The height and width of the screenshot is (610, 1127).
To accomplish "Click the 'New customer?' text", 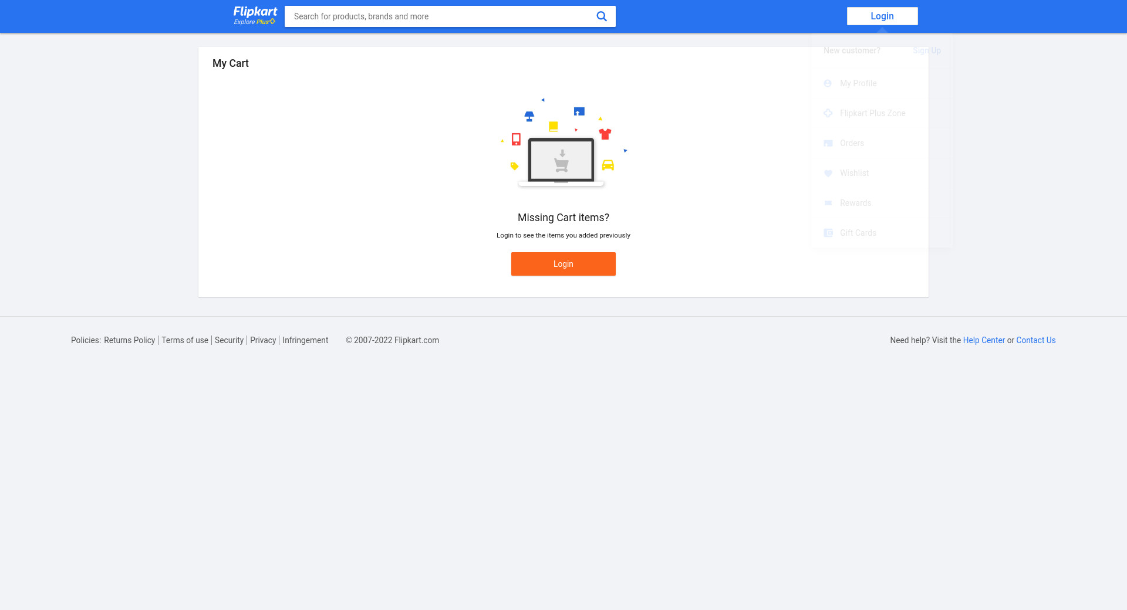I will click(x=852, y=50).
